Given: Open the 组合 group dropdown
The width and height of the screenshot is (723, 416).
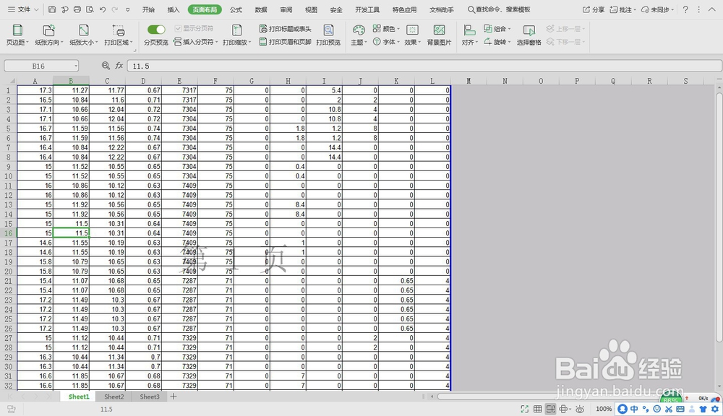Looking at the screenshot, I should pos(497,29).
